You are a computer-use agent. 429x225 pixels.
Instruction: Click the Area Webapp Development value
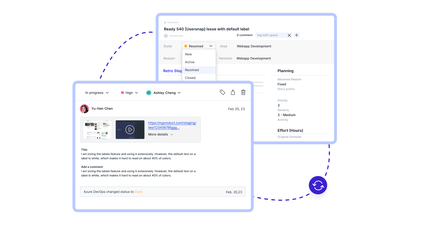tap(254, 46)
